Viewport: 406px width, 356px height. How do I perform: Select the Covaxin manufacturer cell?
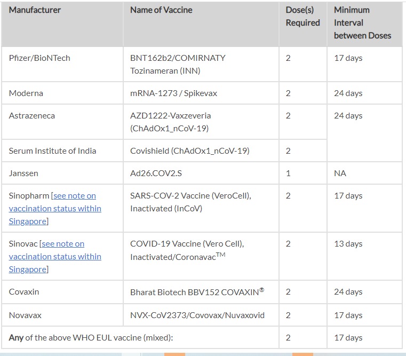[25, 292]
